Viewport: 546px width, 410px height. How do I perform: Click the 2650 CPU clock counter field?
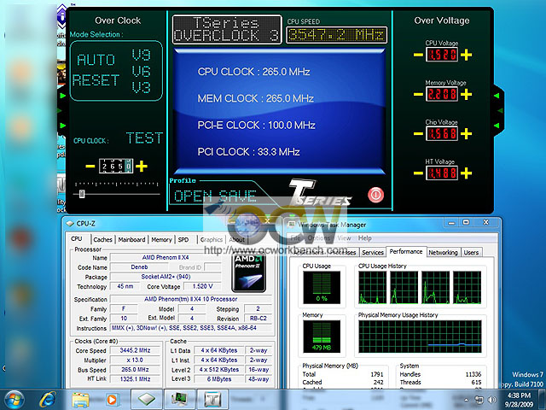[x=116, y=167]
